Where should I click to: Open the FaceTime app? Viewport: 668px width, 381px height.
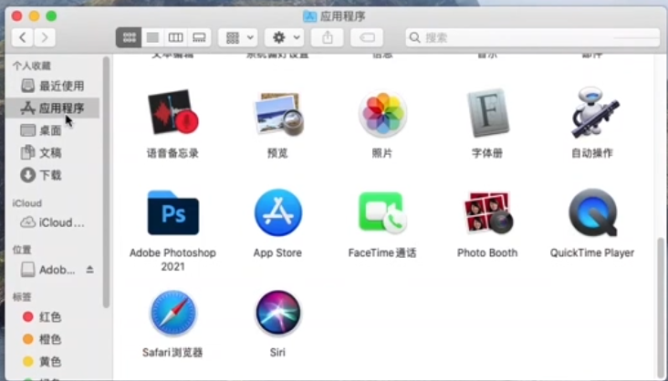[382, 212]
